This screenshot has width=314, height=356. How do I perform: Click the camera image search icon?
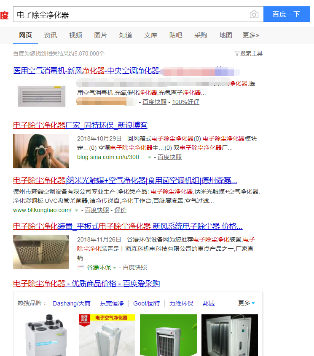click(x=254, y=14)
